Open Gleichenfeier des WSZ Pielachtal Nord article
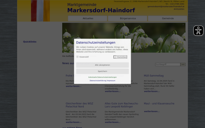 coord(79,105)
